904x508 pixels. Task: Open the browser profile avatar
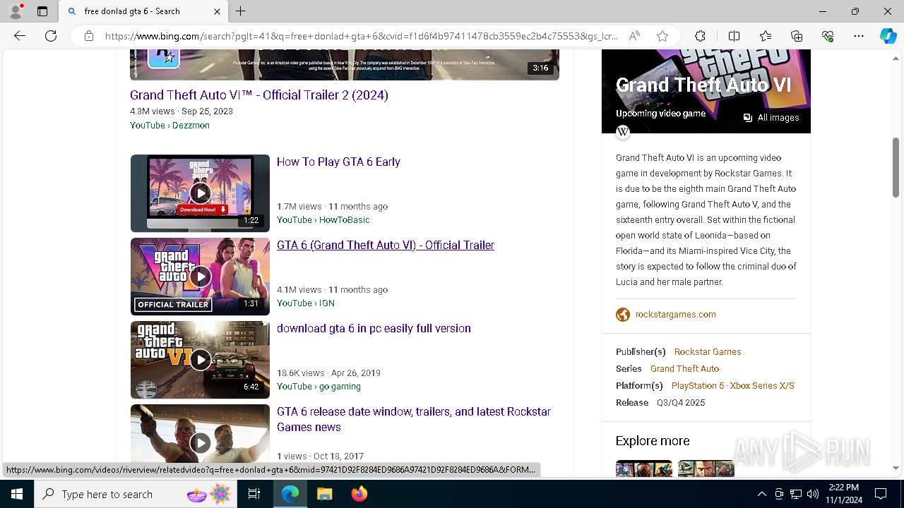pos(16,11)
